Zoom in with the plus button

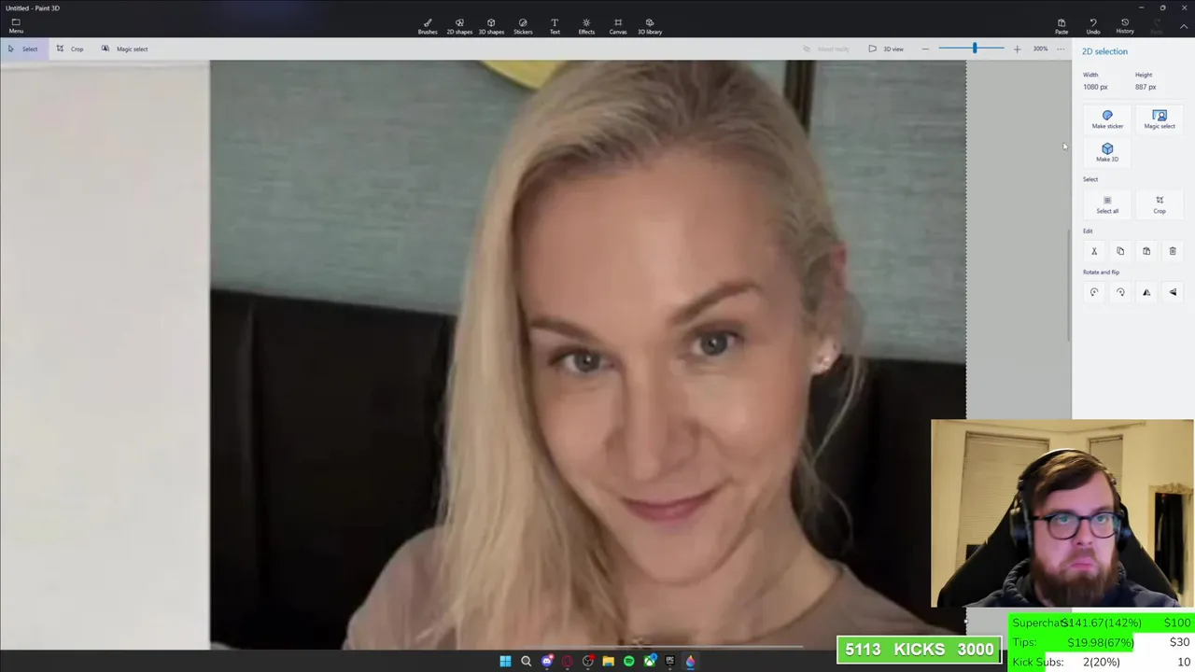pos(1017,49)
